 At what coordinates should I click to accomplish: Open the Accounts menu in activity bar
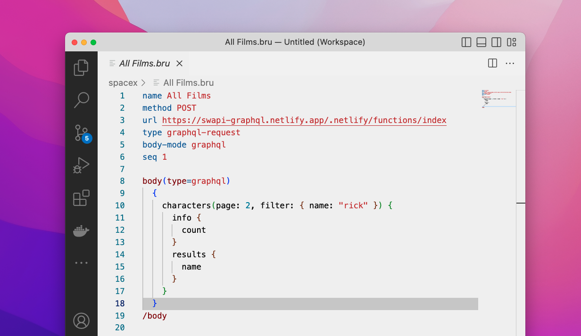[81, 321]
